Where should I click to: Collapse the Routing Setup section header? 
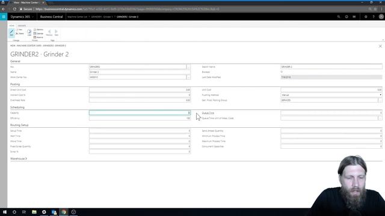click(x=19, y=125)
